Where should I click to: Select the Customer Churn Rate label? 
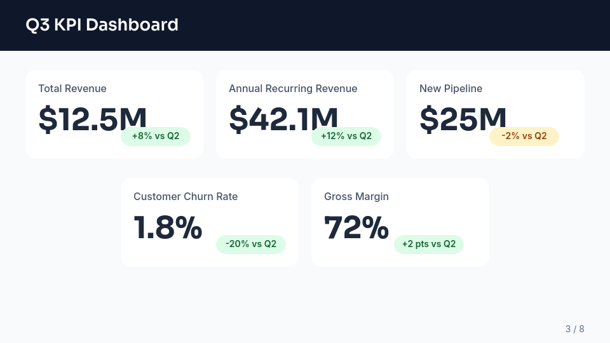(x=186, y=196)
